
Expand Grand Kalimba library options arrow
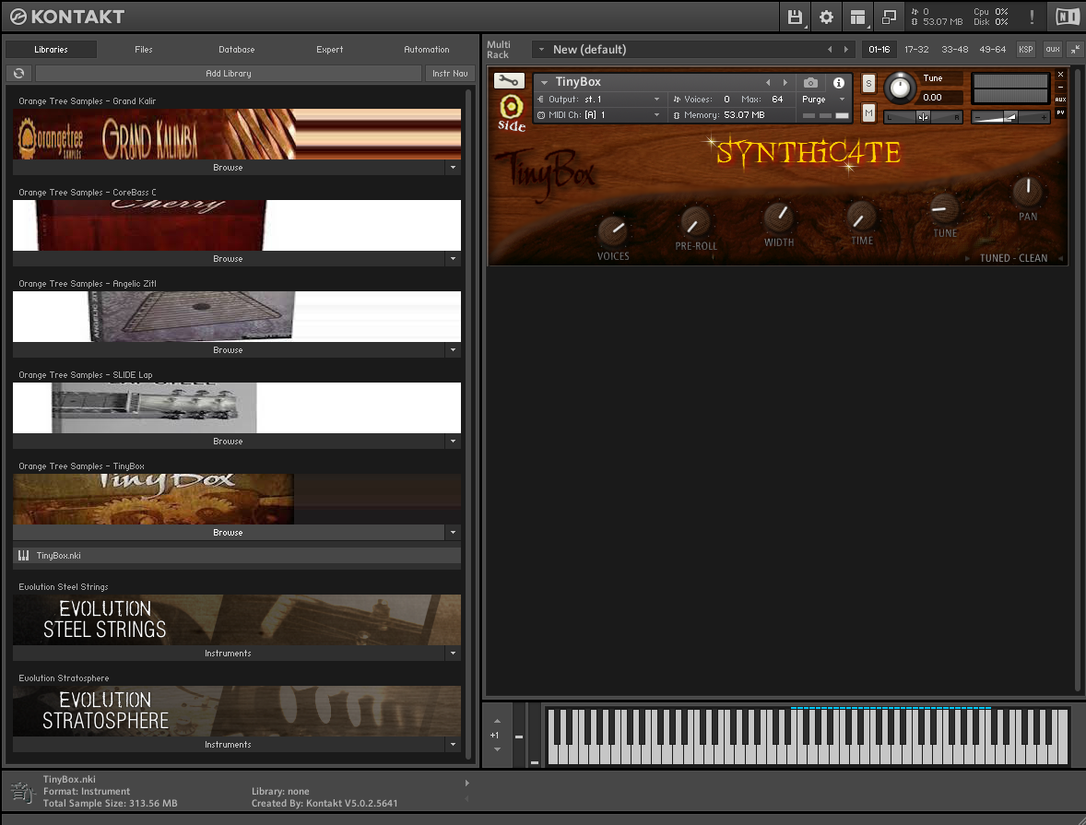tap(453, 168)
